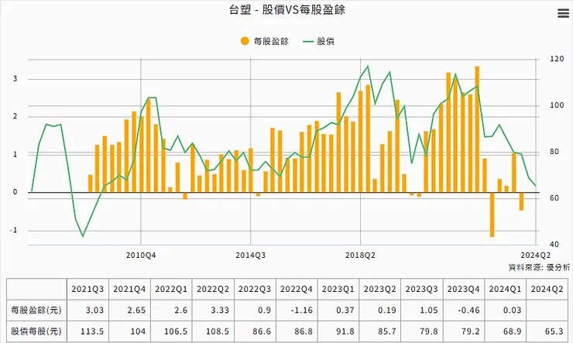
Task: Select the 2021Q4 table column header
Action: pos(129,289)
